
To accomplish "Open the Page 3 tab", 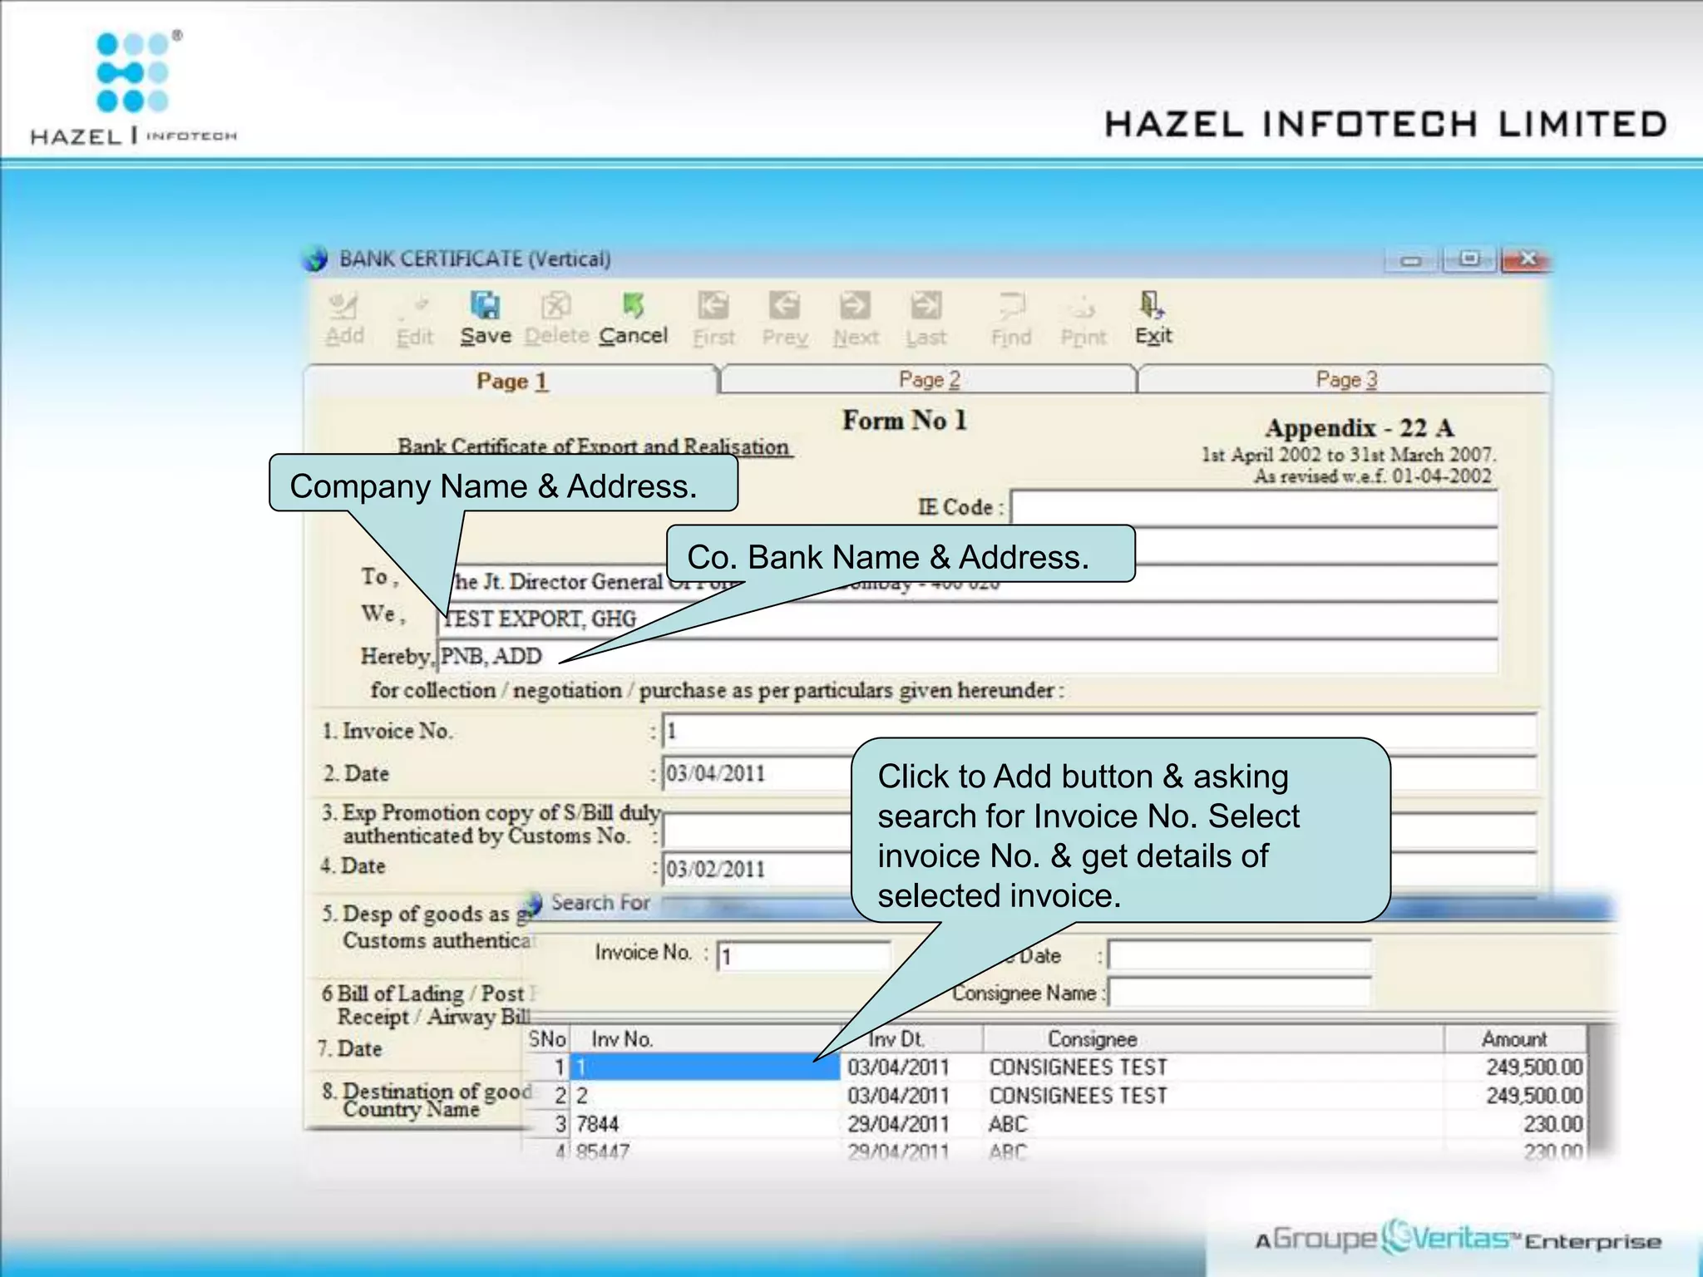I will click(1345, 380).
